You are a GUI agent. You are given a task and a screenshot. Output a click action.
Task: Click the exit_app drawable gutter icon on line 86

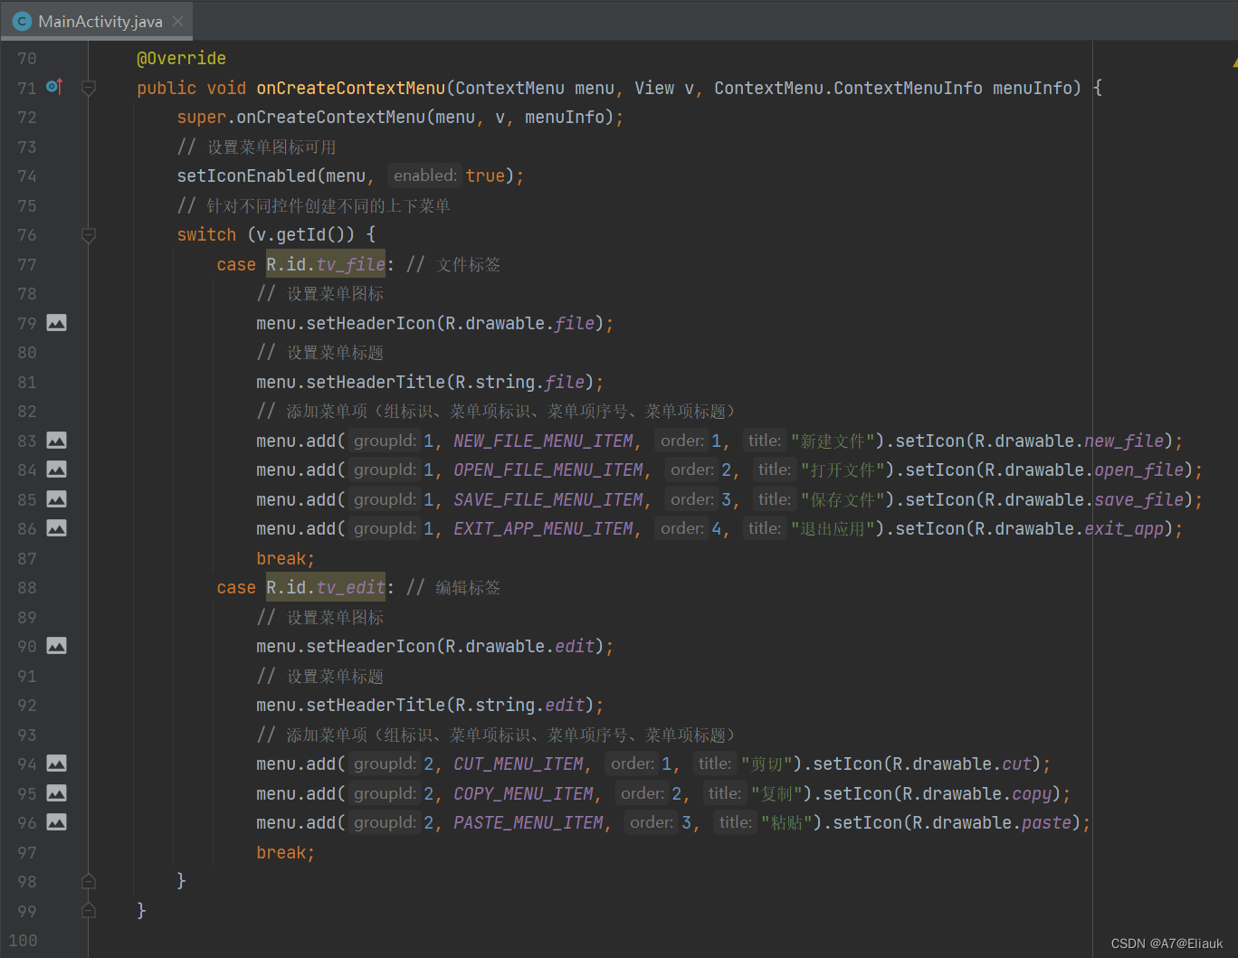click(x=56, y=528)
